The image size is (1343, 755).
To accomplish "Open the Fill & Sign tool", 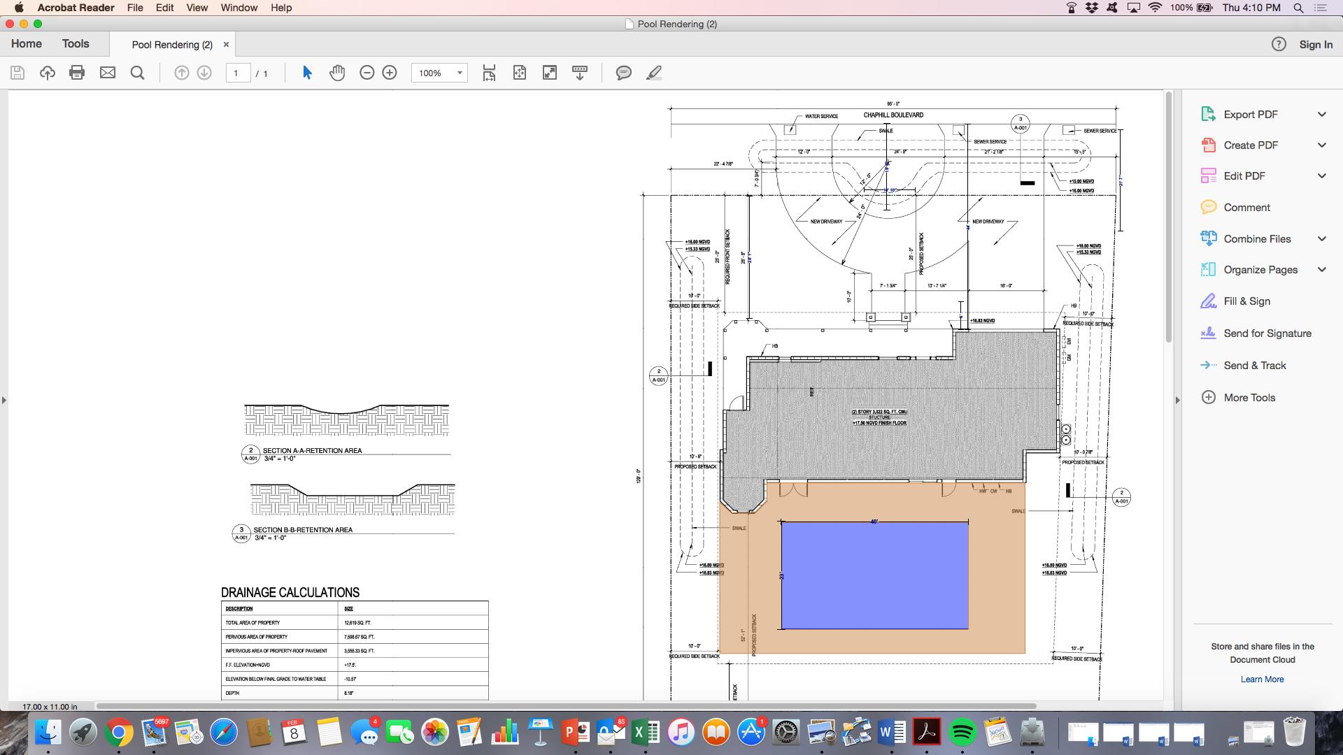I will pyautogui.click(x=1246, y=301).
